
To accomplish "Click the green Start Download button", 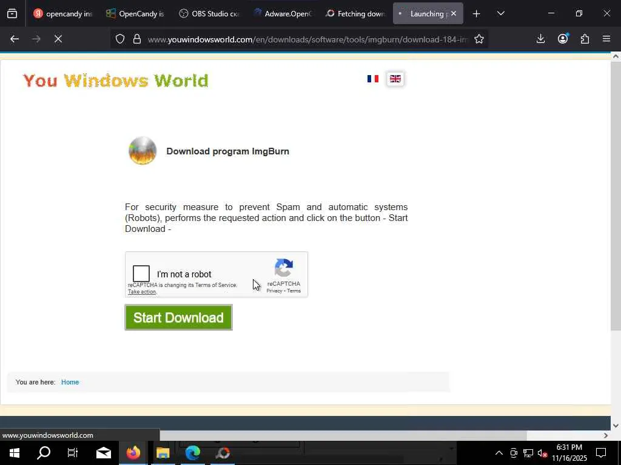I will point(179,317).
